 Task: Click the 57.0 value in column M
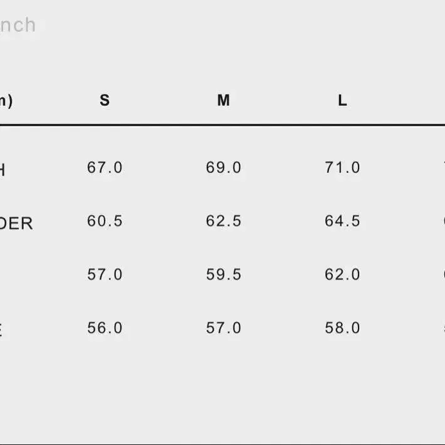pyautogui.click(x=224, y=328)
